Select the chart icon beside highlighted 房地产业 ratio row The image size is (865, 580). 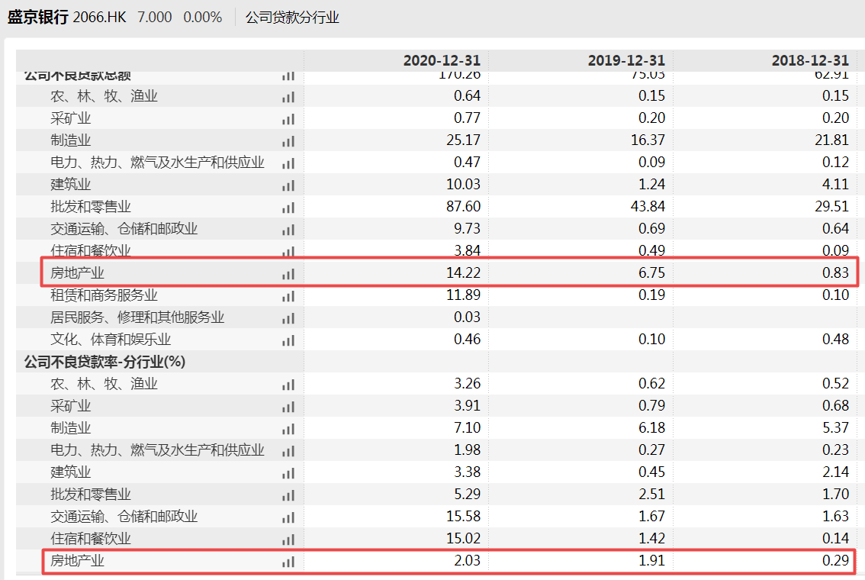[x=288, y=561]
